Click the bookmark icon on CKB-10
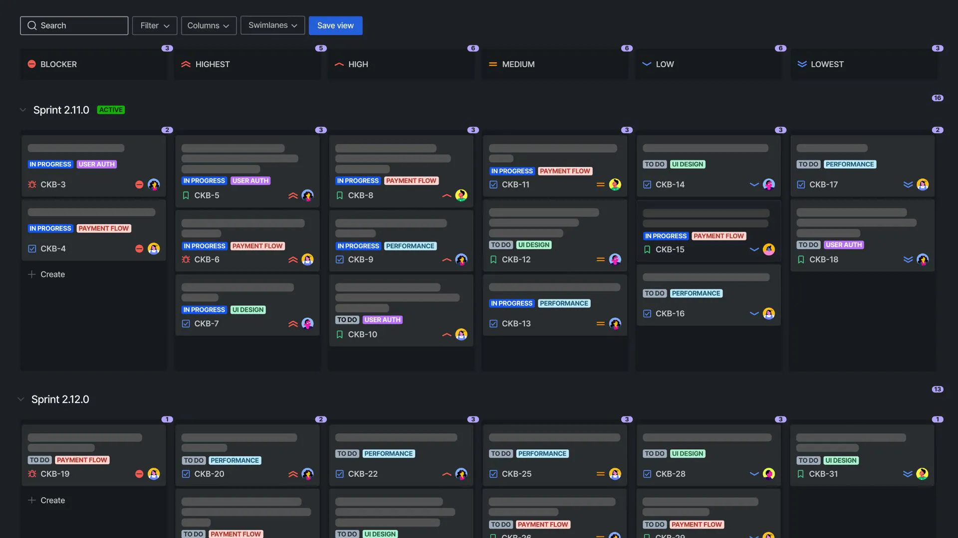 click(340, 334)
